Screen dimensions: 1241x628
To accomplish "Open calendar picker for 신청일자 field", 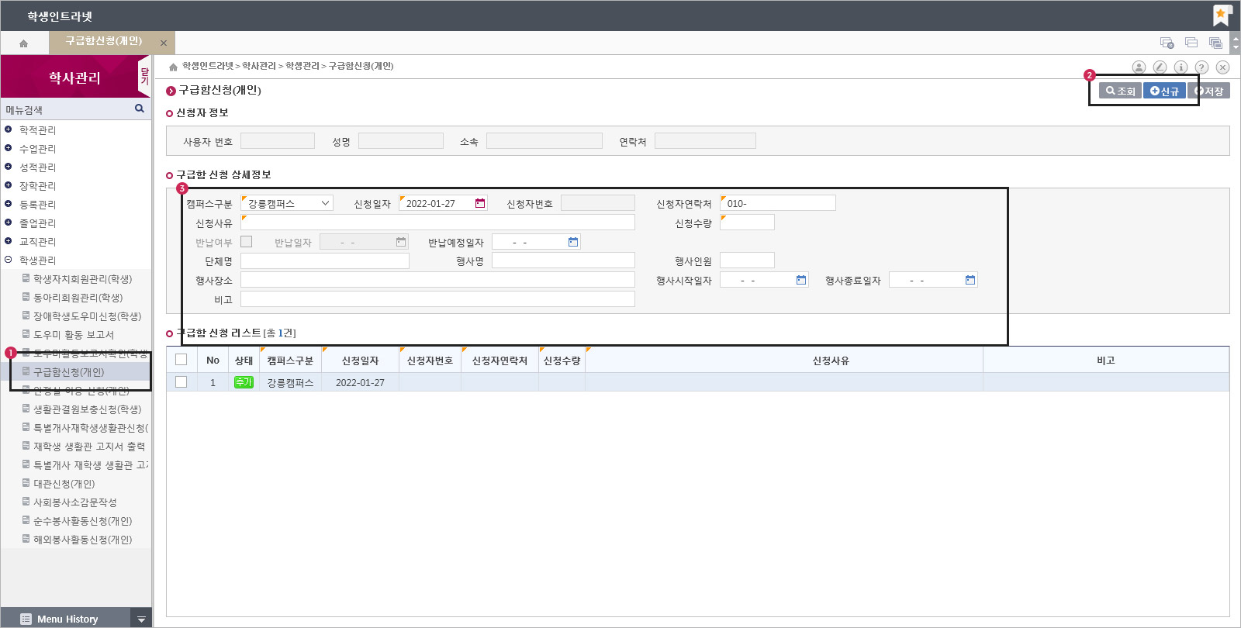I will coord(480,203).
